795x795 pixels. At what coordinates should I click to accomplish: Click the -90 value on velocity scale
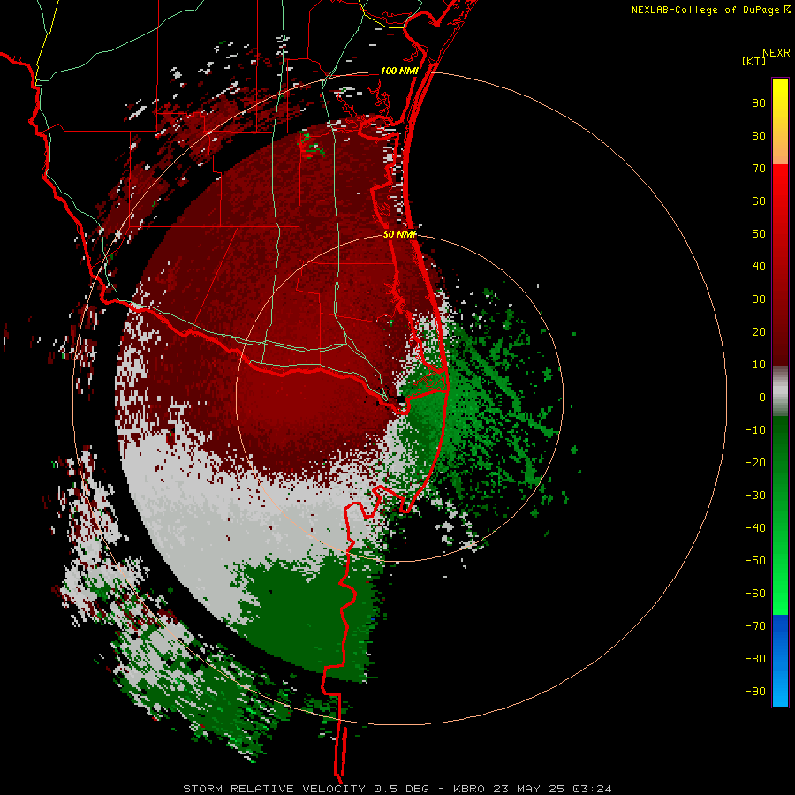755,692
